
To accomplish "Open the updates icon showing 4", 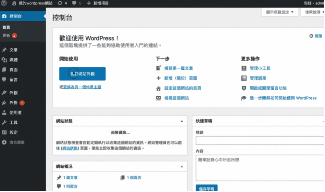I will [60, 3].
